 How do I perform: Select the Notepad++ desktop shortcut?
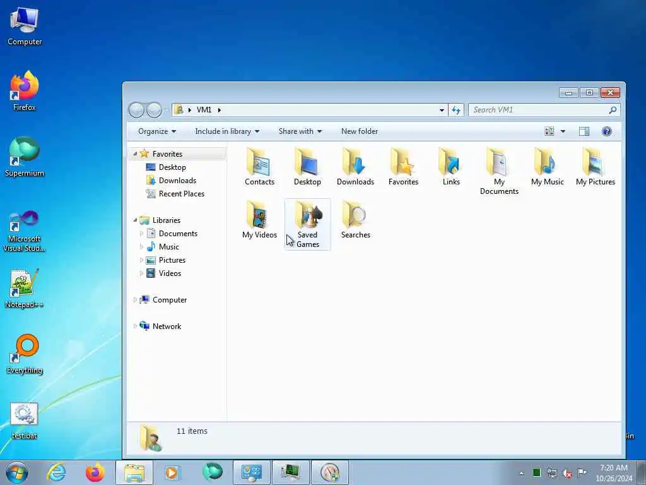click(x=25, y=289)
